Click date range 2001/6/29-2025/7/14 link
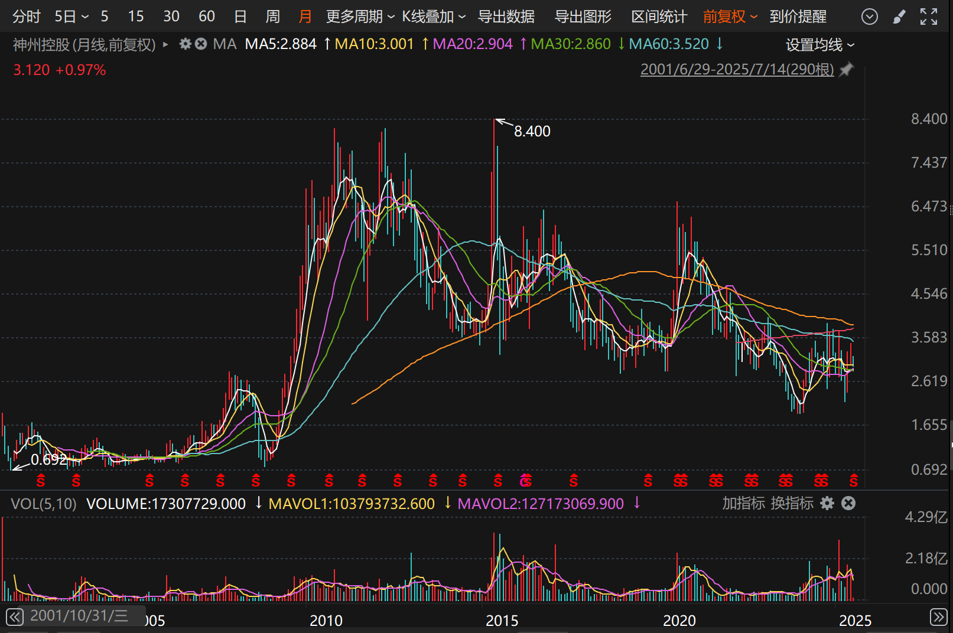 (737, 69)
